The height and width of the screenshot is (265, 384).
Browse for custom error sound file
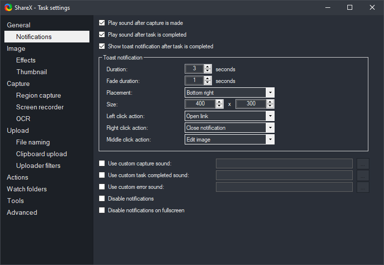[x=363, y=187]
